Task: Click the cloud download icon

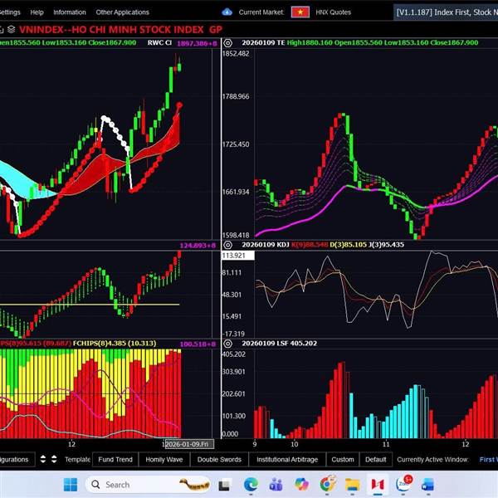Action: click(227, 12)
